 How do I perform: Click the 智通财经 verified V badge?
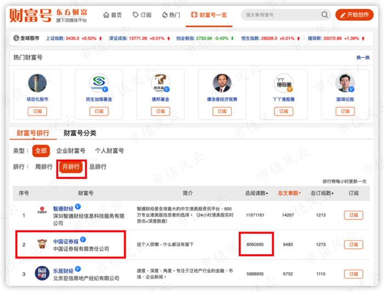tap(78, 207)
